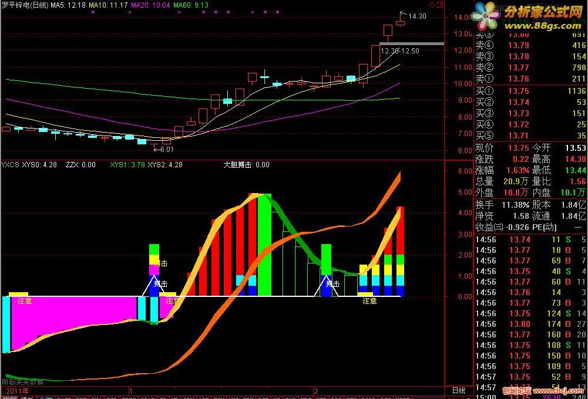The height and width of the screenshot is (399, 588).
Task: Click the gray gap bar above 12.38-12.50
Action: point(412,44)
